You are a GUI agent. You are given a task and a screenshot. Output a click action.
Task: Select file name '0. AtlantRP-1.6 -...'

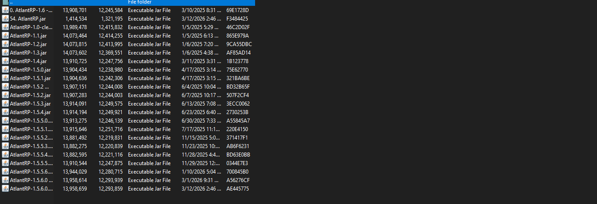[x=30, y=10]
